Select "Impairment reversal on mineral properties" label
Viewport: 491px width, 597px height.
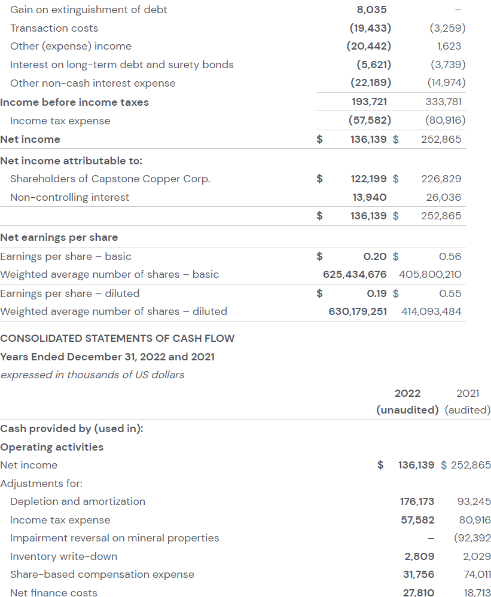point(114,538)
